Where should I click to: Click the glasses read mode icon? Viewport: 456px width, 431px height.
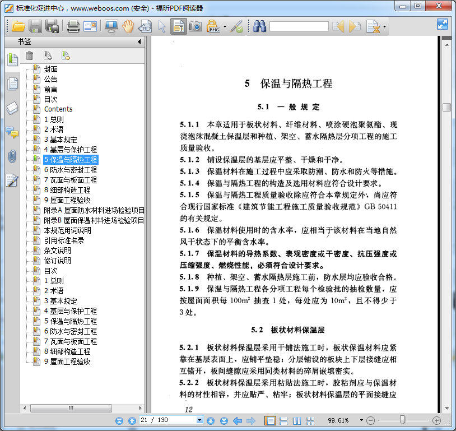(145, 26)
